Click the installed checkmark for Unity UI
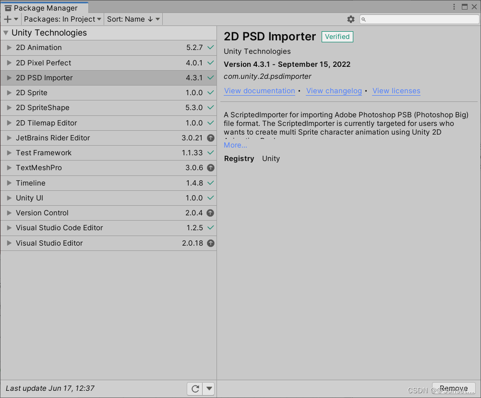Screen dimensions: 481x398 [210, 198]
